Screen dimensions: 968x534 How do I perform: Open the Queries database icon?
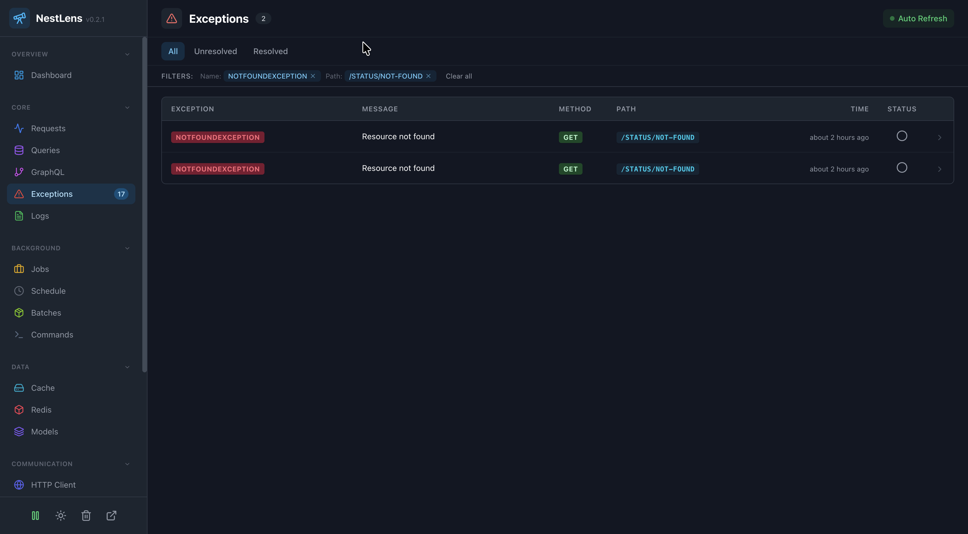tap(19, 150)
